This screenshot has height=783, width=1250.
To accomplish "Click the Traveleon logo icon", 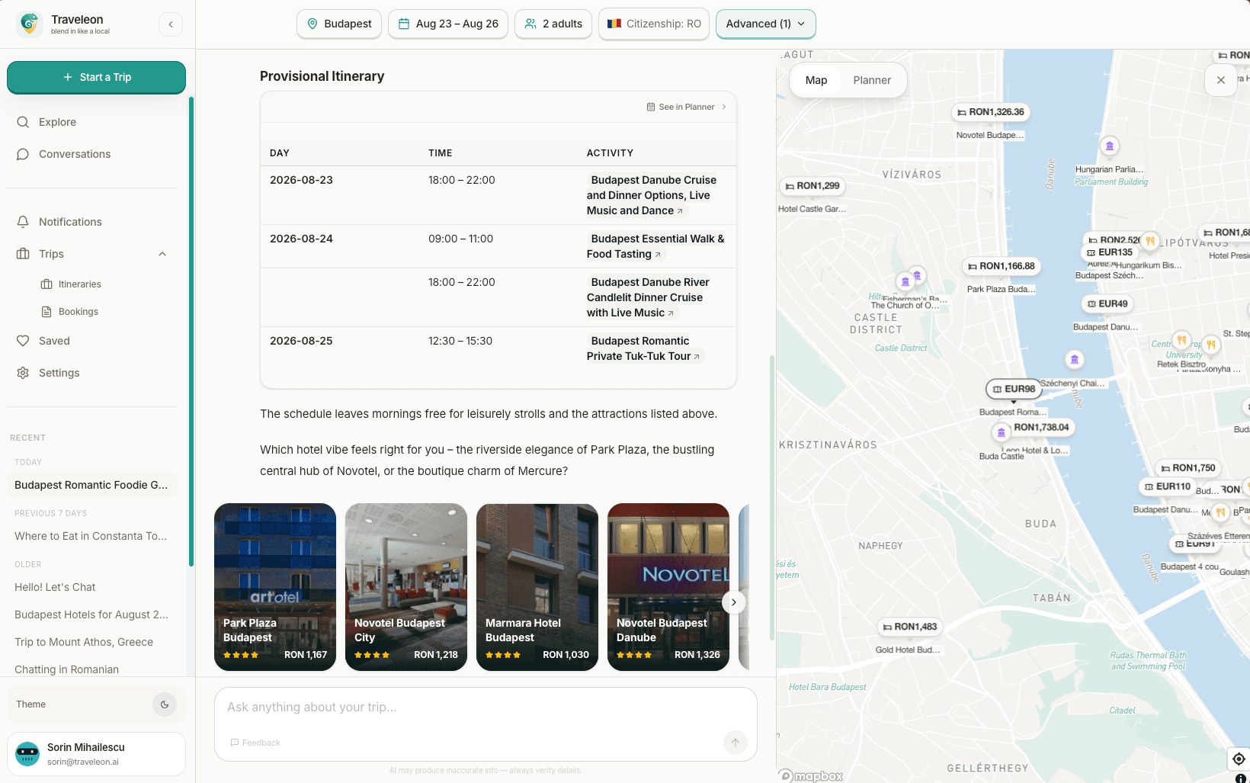I will pos(29,24).
